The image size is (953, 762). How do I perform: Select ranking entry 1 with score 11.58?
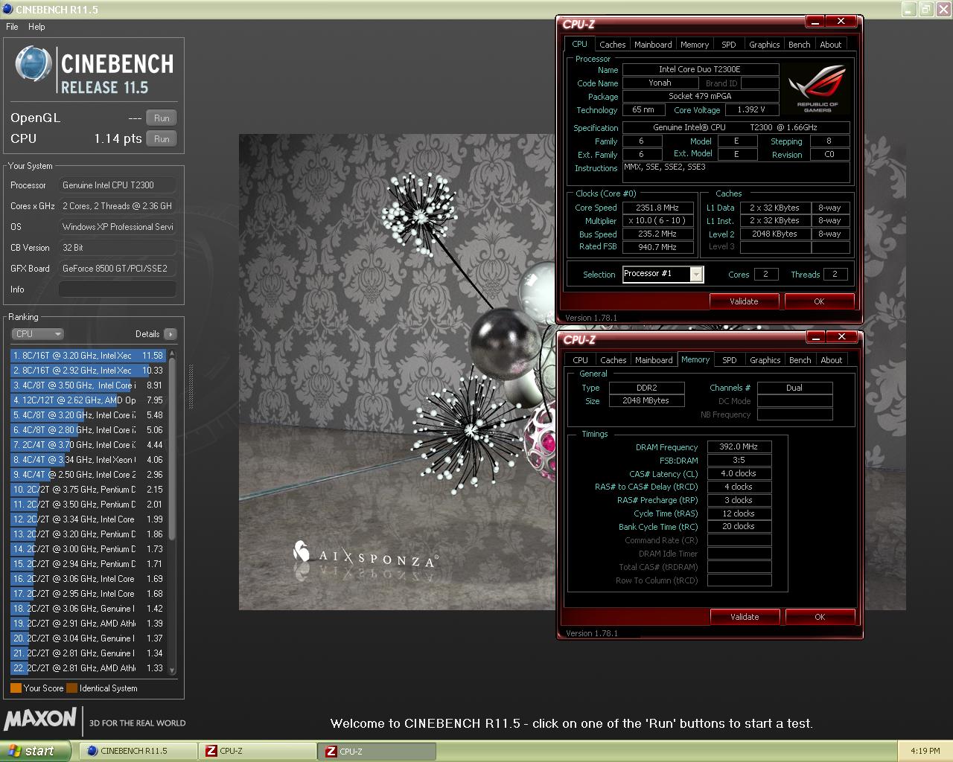88,356
